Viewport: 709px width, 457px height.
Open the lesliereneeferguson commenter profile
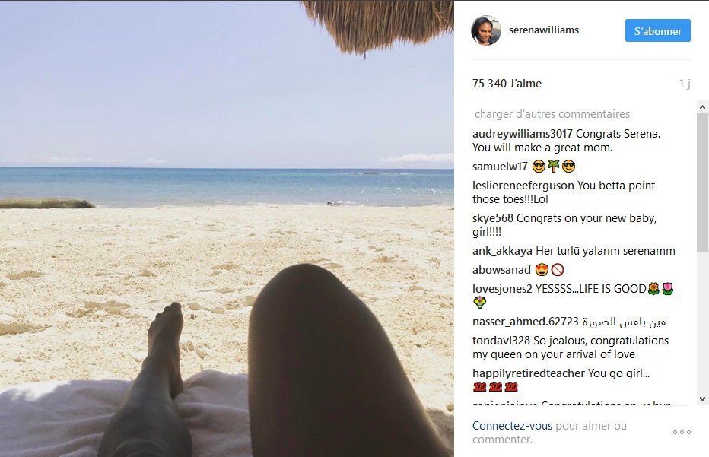click(x=523, y=186)
